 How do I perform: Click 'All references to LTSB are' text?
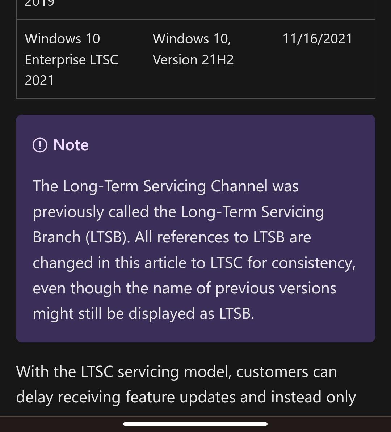pos(223,237)
